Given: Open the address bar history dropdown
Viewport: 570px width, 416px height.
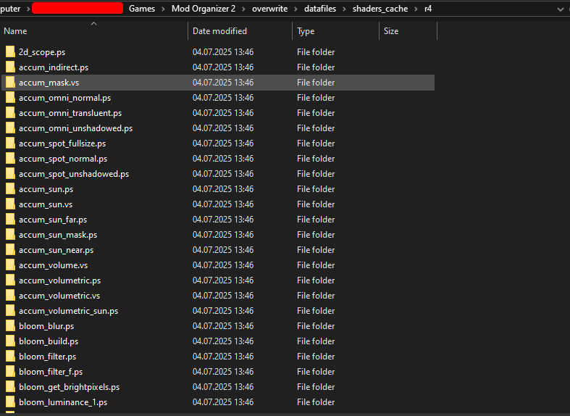Looking at the screenshot, I should (560, 9).
